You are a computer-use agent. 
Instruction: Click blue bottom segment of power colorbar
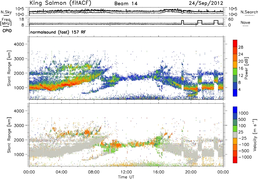click(235, 93)
